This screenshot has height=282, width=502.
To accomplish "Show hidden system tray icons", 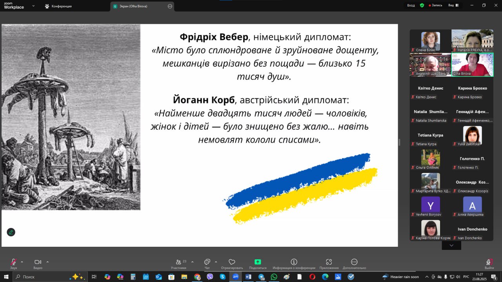I will pos(427,277).
